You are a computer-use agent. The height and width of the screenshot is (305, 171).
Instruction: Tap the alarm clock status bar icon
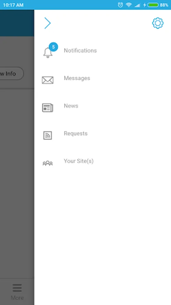[120, 5]
